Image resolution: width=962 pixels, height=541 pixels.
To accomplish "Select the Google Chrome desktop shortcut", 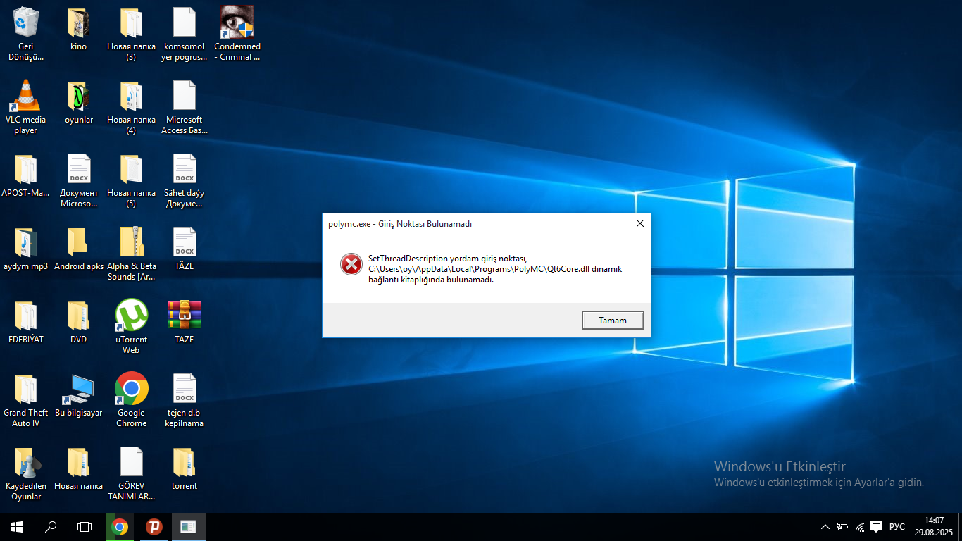I will (x=132, y=400).
